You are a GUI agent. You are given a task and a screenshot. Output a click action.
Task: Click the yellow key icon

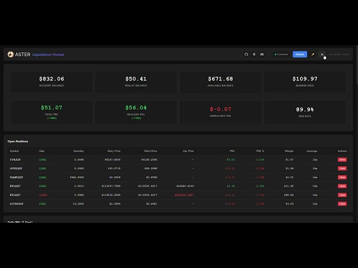[x=313, y=55]
